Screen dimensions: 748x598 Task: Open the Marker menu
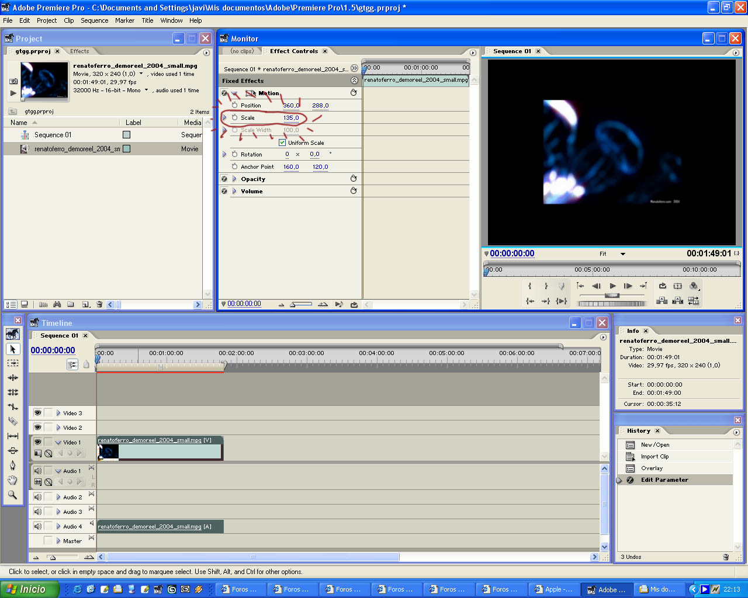tap(124, 20)
